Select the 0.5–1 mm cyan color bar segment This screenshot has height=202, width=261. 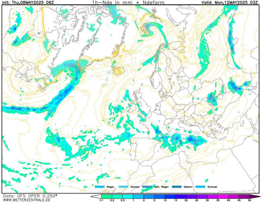(128, 197)
